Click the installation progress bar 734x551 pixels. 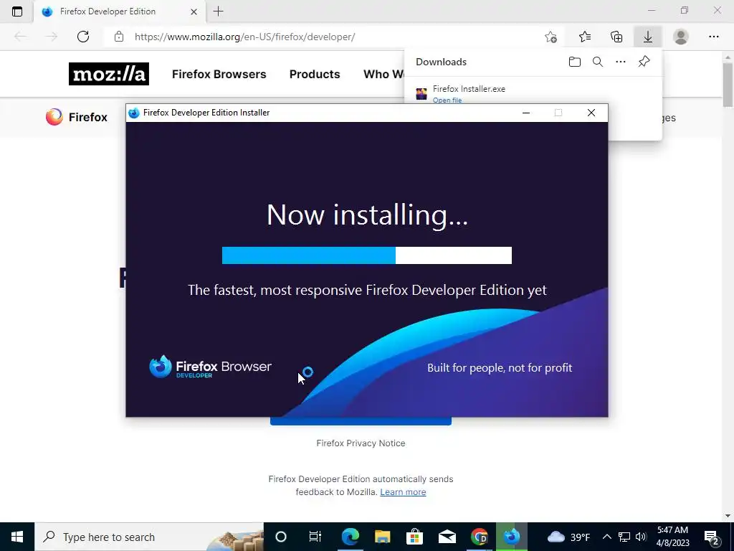point(367,255)
